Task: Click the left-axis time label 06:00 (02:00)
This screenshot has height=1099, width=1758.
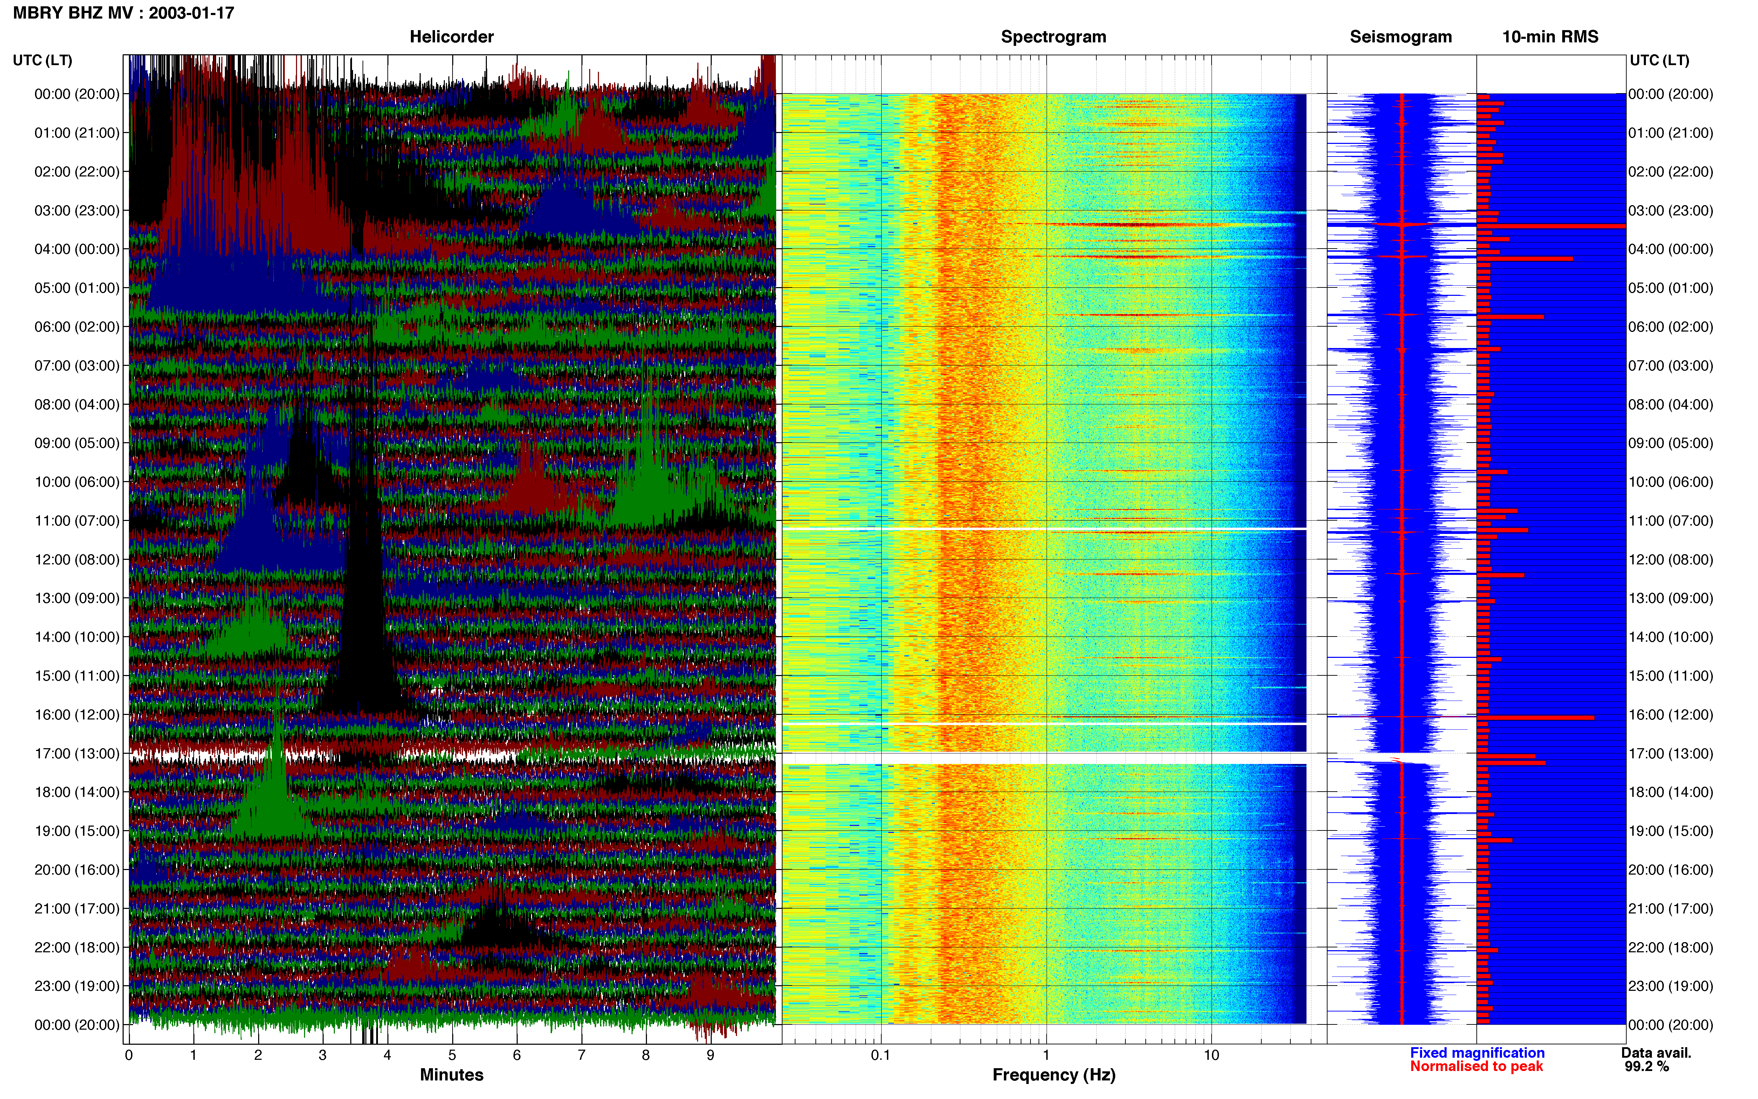Action: (x=77, y=327)
